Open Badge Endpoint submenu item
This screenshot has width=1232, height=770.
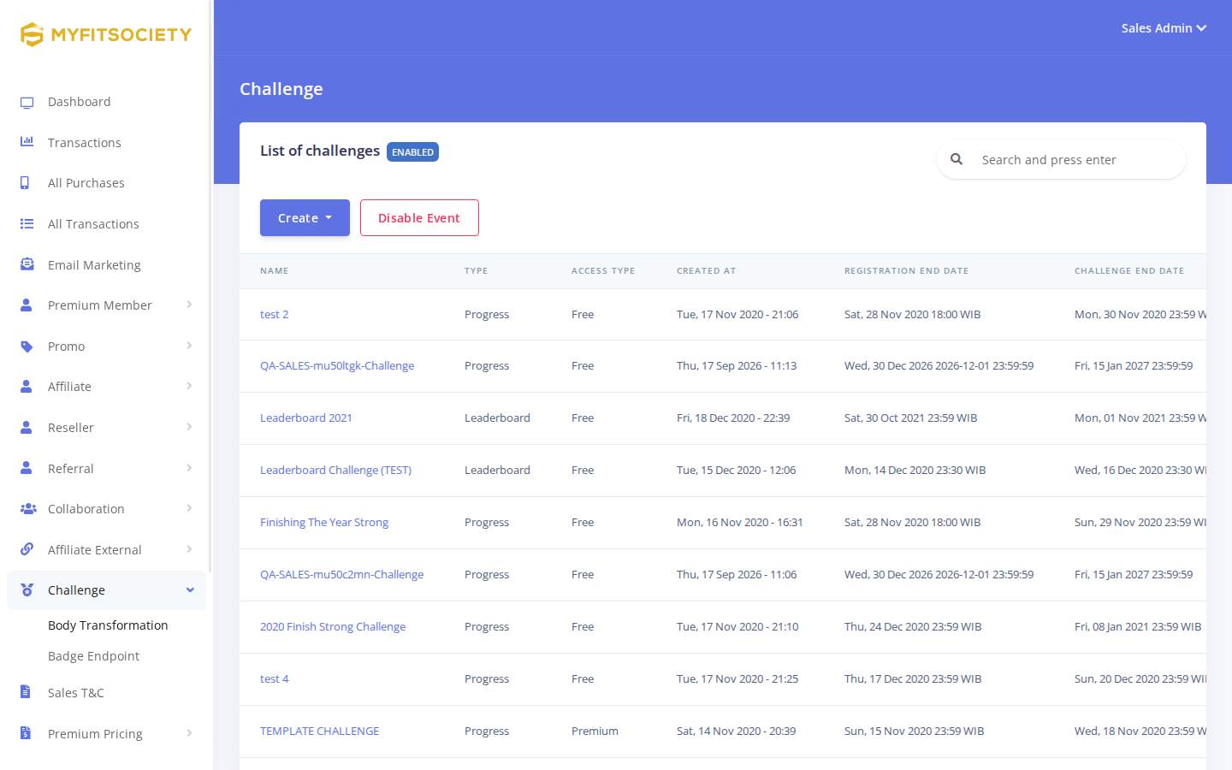[93, 656]
